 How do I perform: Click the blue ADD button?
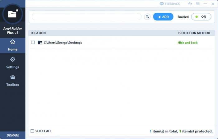pos(163,17)
